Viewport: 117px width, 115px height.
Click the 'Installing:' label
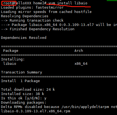[x=13, y=59]
